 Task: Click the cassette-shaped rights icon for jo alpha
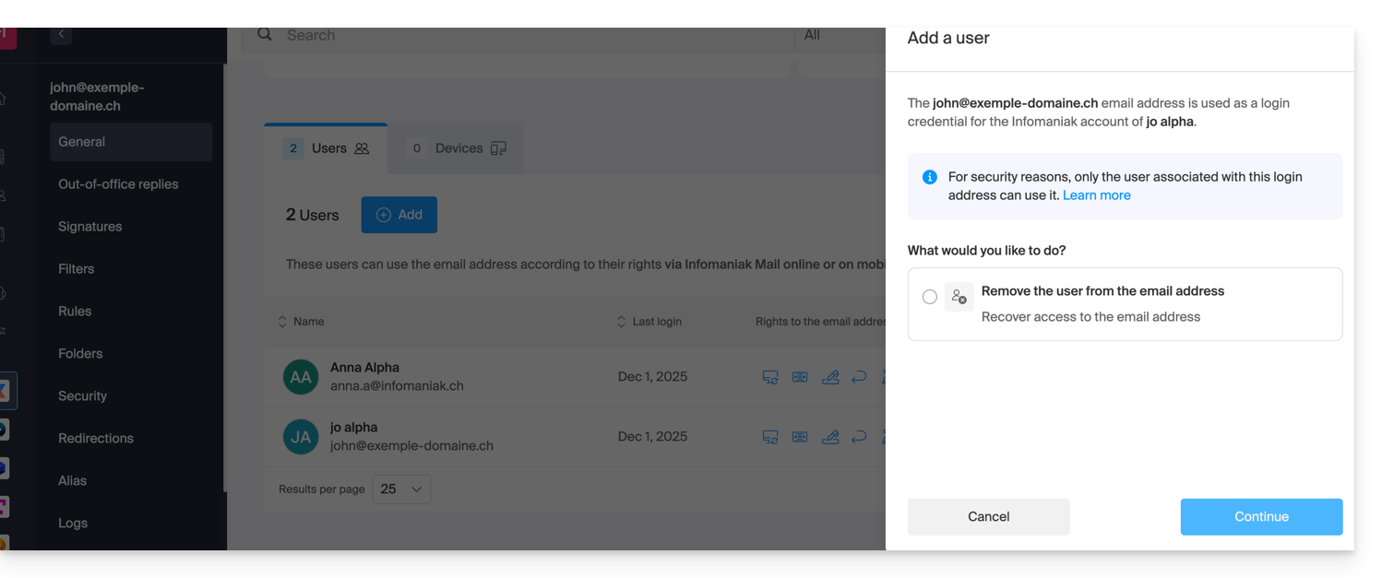pyautogui.click(x=800, y=437)
